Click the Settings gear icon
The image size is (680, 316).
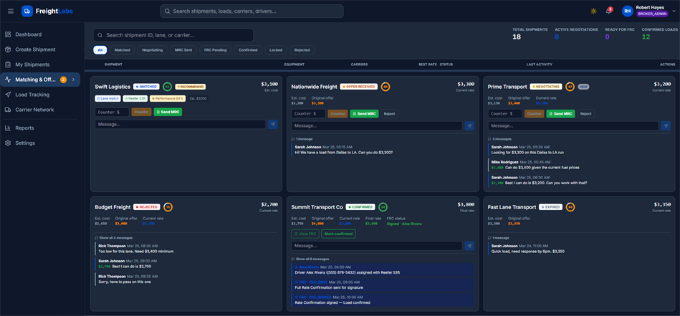pyautogui.click(x=8, y=143)
